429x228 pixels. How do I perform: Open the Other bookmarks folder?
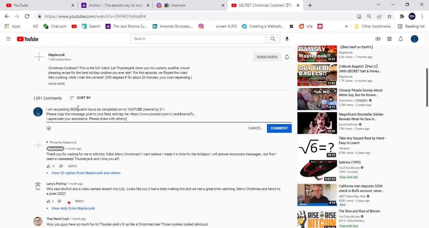pos(372,26)
